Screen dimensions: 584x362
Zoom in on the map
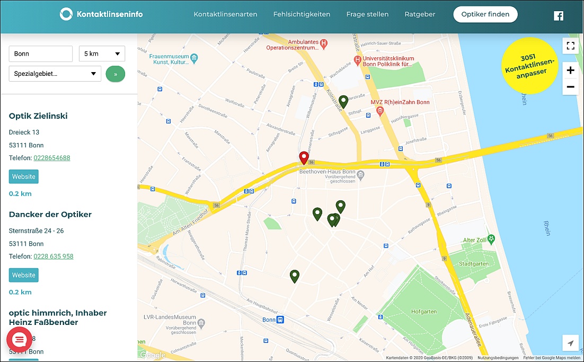tap(570, 70)
